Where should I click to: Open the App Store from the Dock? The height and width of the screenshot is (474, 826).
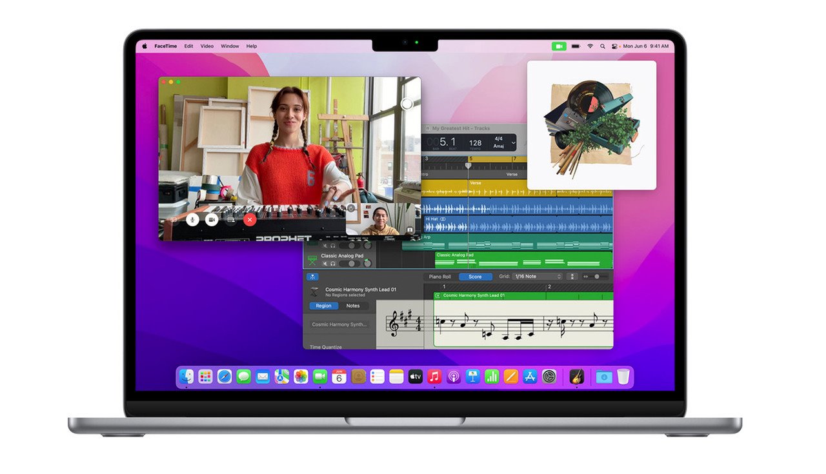click(530, 377)
